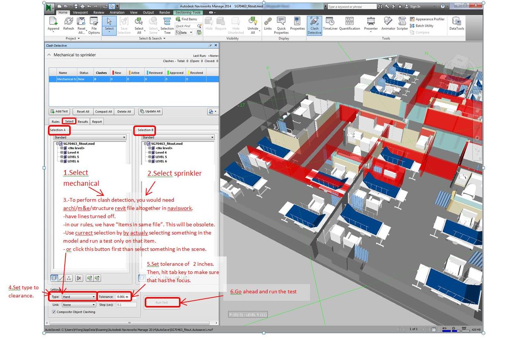
Task: Open the Link dropdown set to None
Action: (79, 304)
